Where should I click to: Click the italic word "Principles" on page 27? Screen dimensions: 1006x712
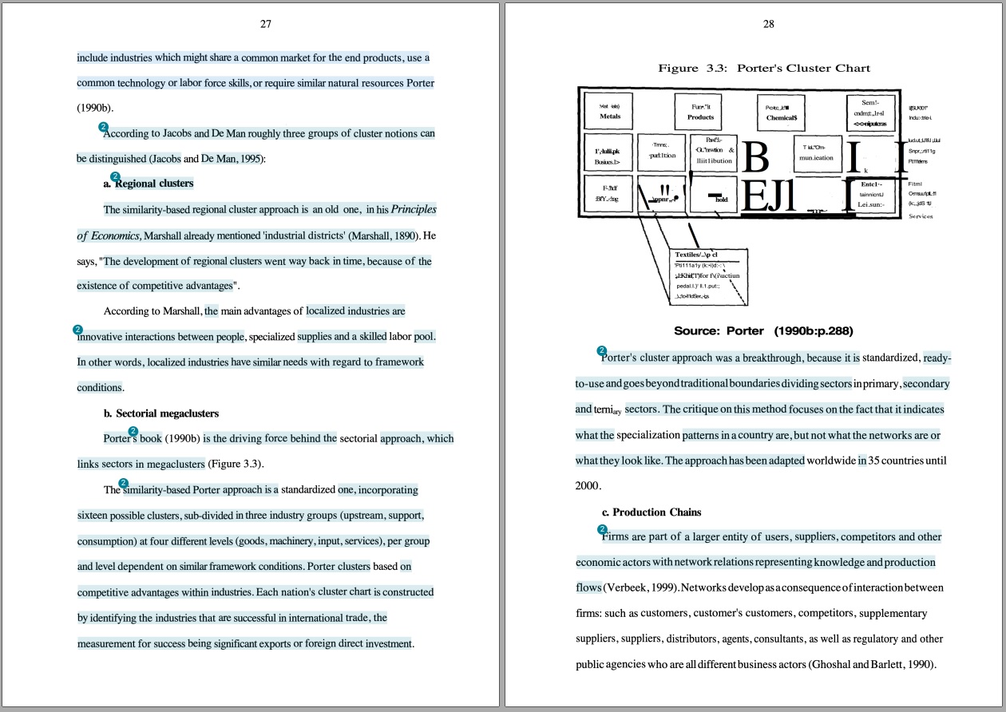tap(414, 210)
